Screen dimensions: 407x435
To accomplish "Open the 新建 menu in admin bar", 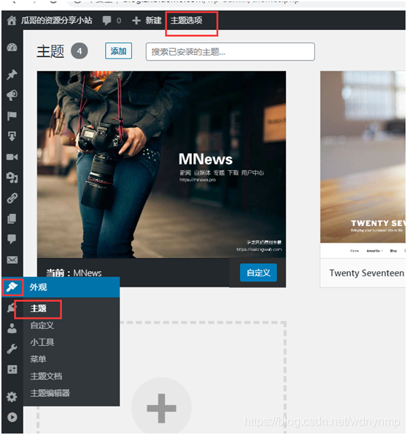I will tap(153, 20).
